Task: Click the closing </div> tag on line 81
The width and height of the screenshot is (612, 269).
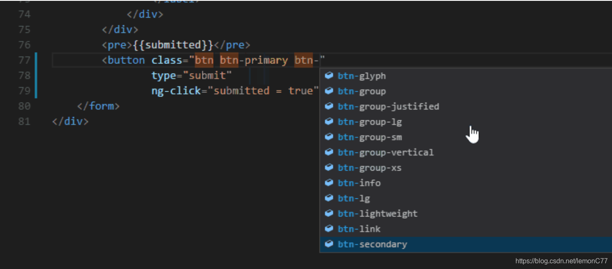Action: [x=70, y=121]
